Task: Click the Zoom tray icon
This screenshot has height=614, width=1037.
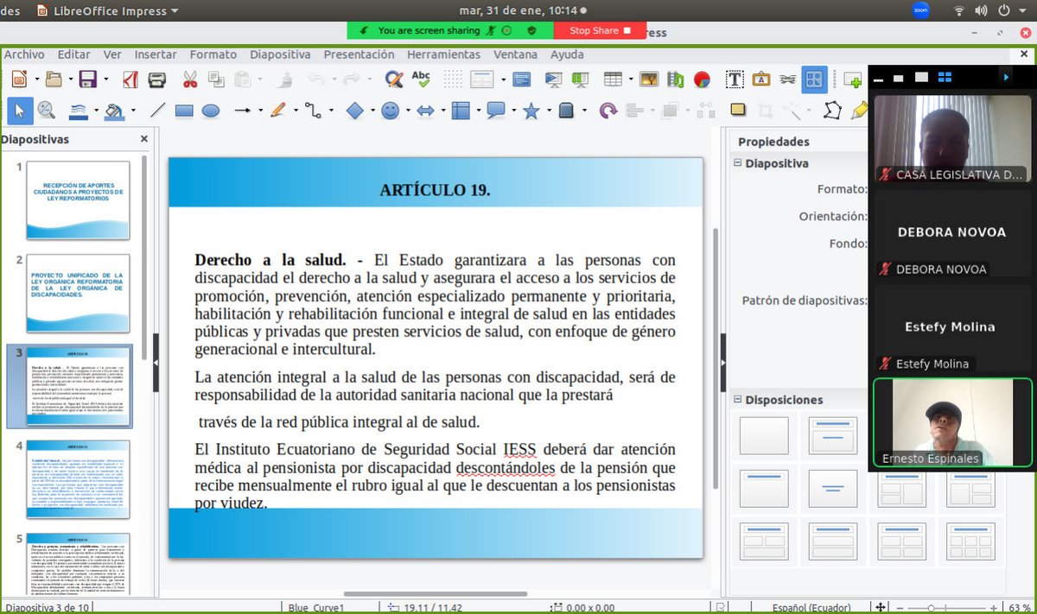Action: click(x=920, y=10)
